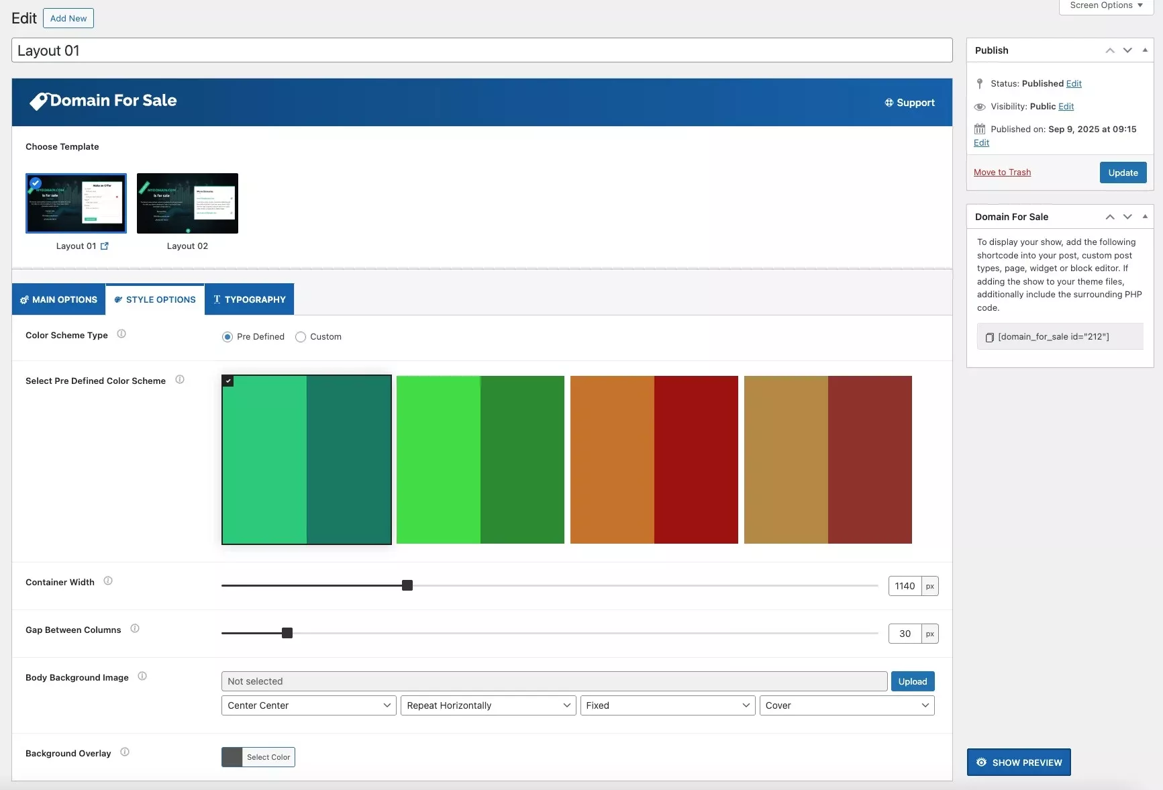Click the Select Pre Defined Color Scheme info icon

(180, 380)
